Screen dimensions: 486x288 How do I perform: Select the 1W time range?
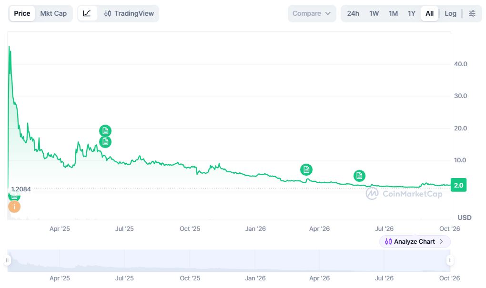[374, 13]
